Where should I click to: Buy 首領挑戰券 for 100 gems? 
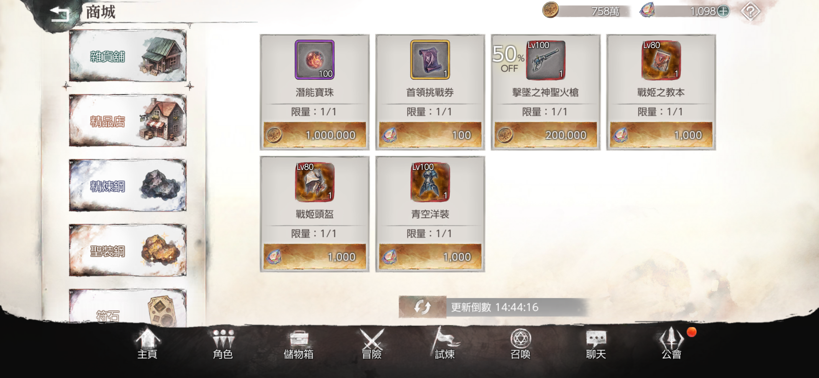click(x=430, y=135)
